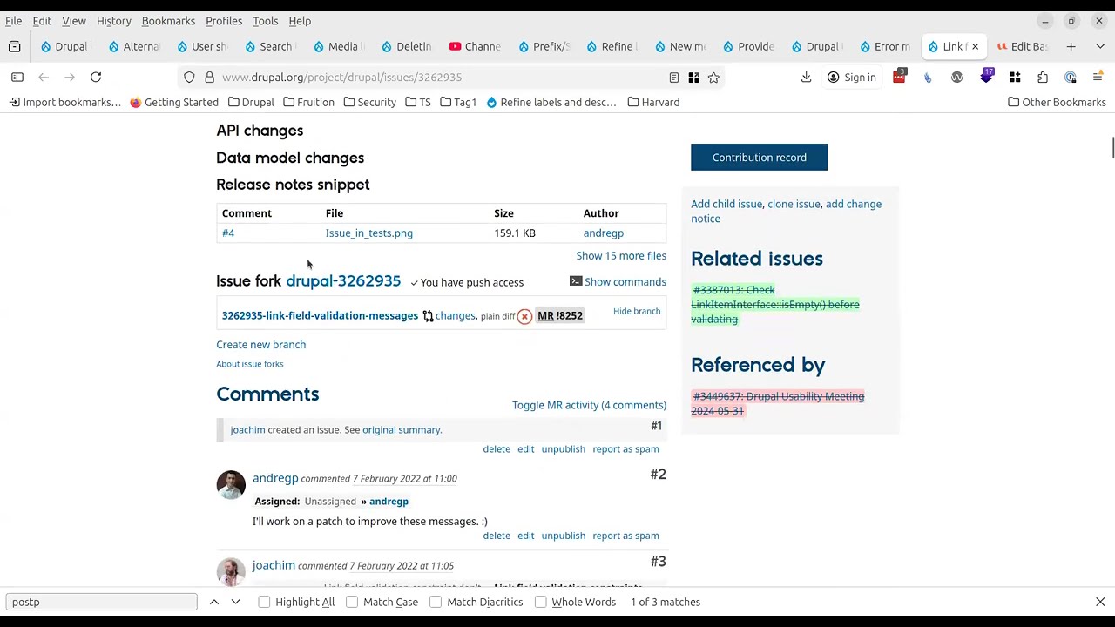Expand Show commands for issue fork
Image resolution: width=1115 pixels, height=627 pixels.
coord(618,281)
